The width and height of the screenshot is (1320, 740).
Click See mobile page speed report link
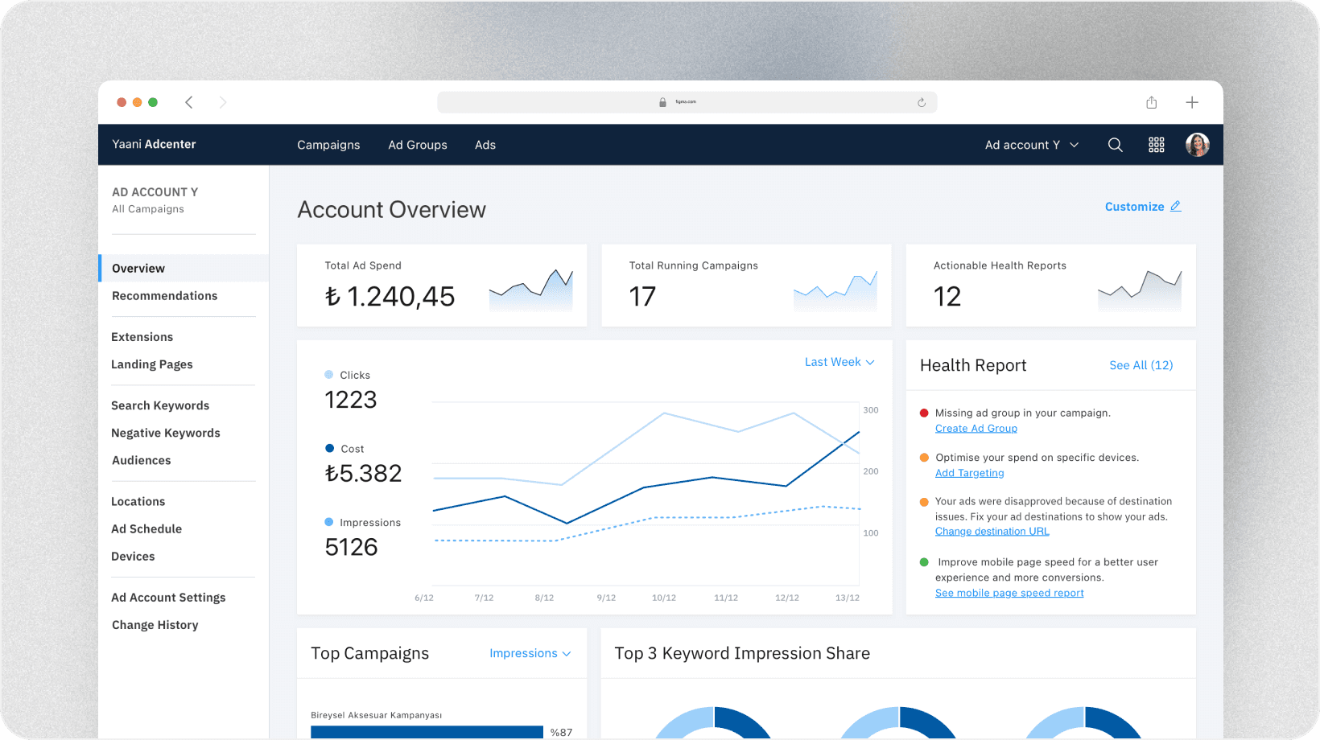tap(1009, 593)
